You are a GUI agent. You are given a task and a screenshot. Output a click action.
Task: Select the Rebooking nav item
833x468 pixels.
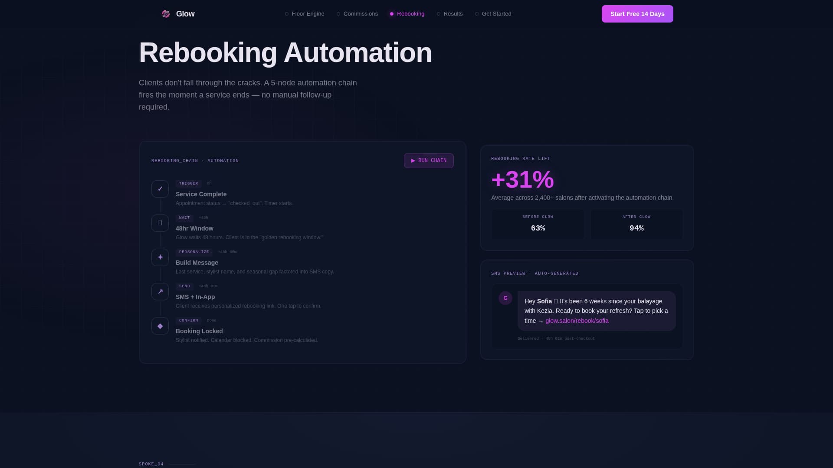[x=407, y=14]
